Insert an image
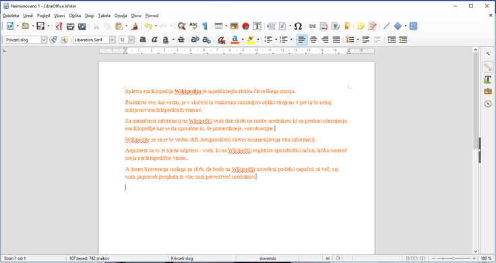496x263 pixels. (x=234, y=26)
